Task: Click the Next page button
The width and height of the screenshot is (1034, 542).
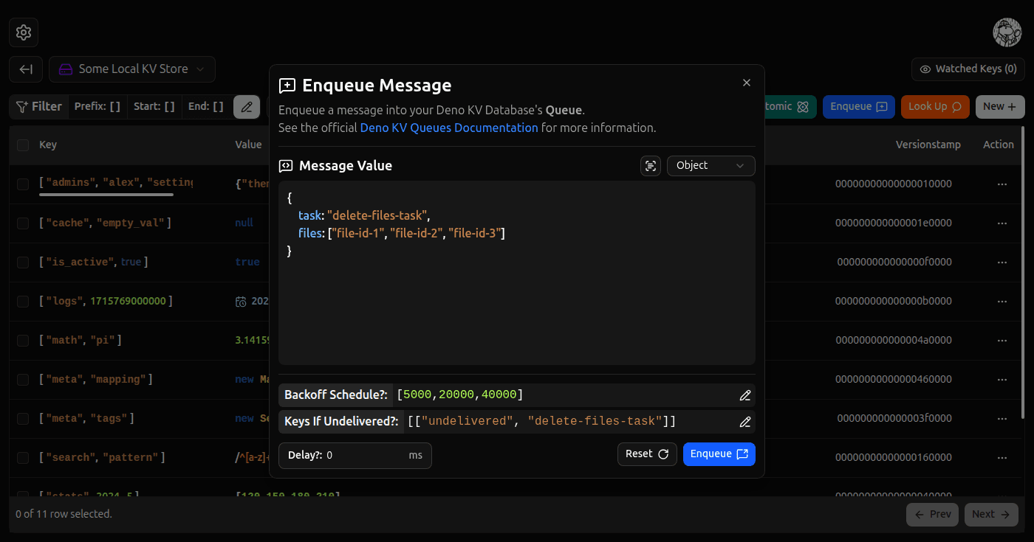Action: [x=991, y=515]
